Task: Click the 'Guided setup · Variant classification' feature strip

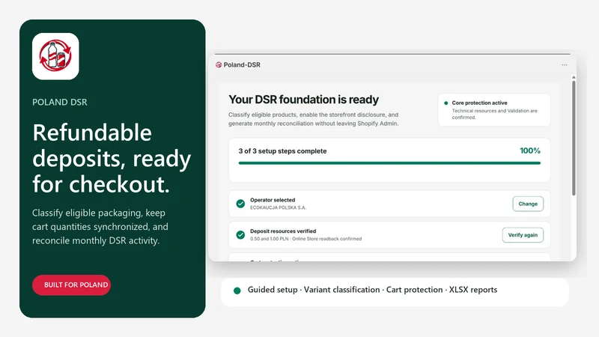Action: coord(395,292)
